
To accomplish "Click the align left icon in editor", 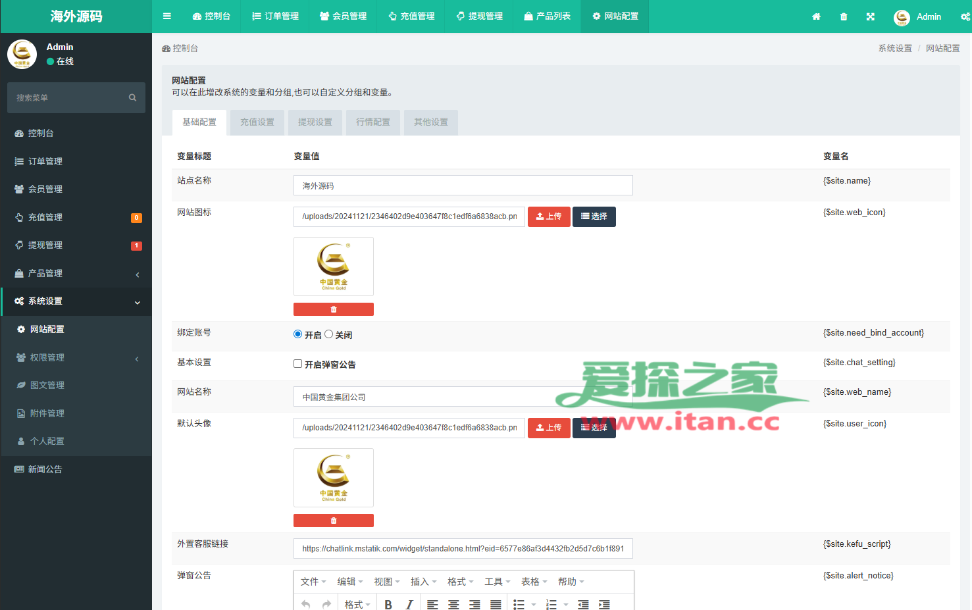I will click(x=432, y=604).
